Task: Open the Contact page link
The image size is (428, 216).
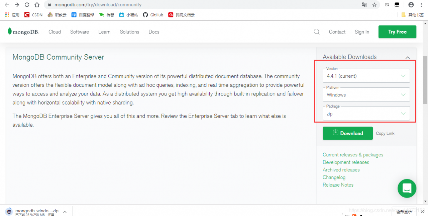Action: pyautogui.click(x=337, y=32)
